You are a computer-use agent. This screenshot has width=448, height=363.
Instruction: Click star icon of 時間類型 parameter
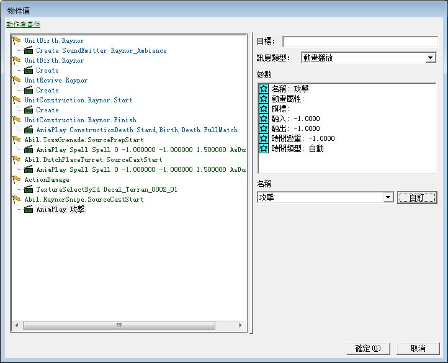(264, 148)
